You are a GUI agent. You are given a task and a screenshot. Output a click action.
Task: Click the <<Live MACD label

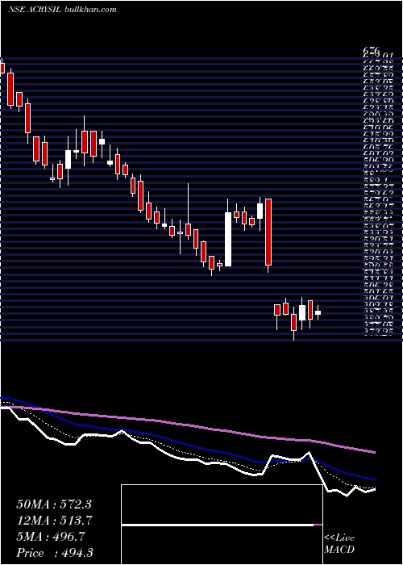click(x=339, y=544)
